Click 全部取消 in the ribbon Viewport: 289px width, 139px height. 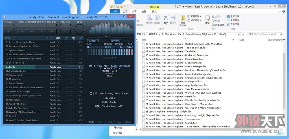point(233,20)
